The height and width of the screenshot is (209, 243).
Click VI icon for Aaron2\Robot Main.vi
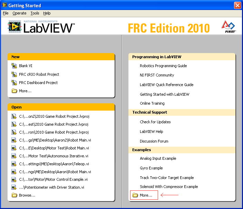(x=14, y=140)
